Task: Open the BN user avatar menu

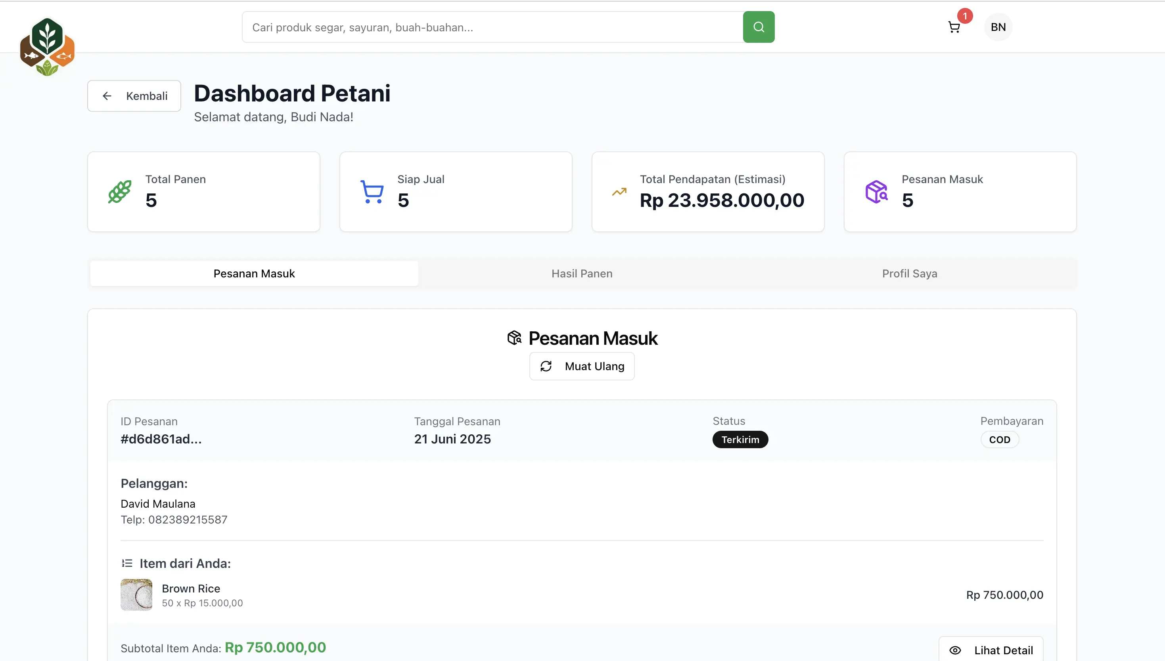Action: [x=998, y=27]
